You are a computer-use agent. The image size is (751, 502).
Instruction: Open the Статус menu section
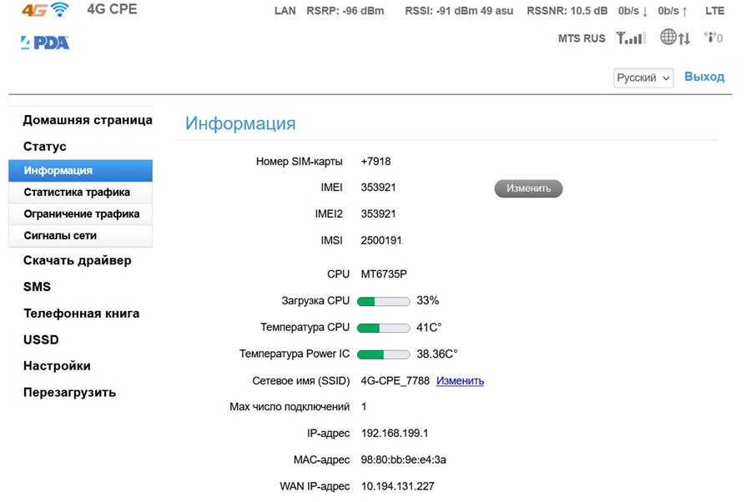point(44,147)
